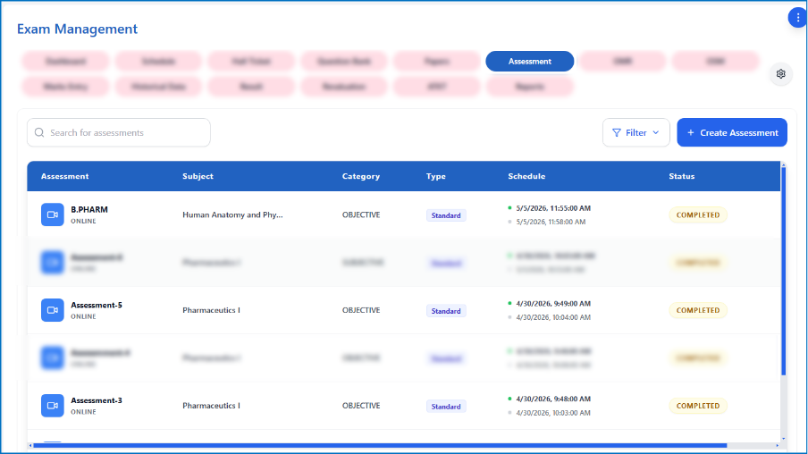Click the scroll-up arrow of table

pyautogui.click(x=783, y=164)
